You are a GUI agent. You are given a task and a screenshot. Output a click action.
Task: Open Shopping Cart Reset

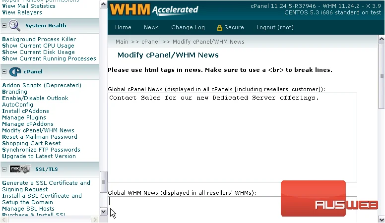(x=31, y=143)
